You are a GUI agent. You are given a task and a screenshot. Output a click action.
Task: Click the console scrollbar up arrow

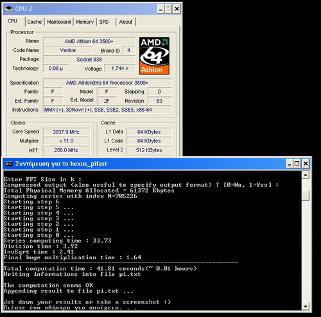coord(306,175)
